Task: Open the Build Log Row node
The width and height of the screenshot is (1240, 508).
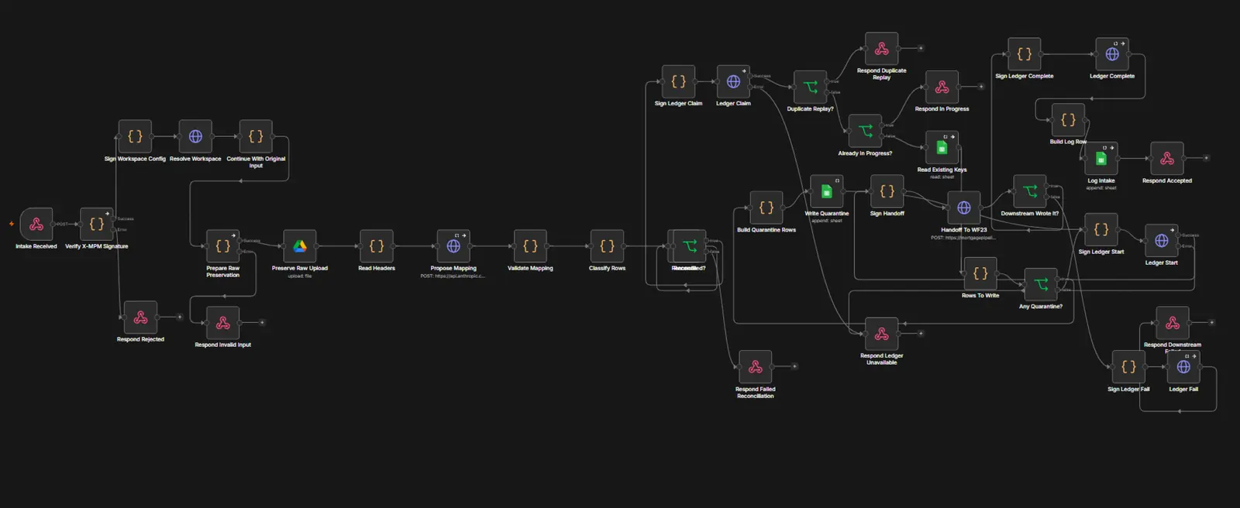Action: coord(1068,120)
